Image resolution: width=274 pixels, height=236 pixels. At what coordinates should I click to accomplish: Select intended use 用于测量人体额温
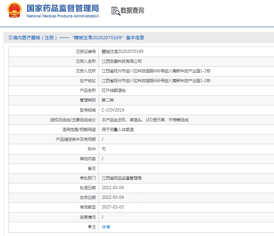pyautogui.click(x=118, y=130)
